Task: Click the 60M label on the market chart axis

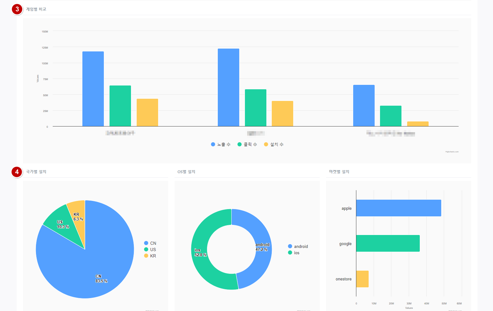Action: (459, 303)
